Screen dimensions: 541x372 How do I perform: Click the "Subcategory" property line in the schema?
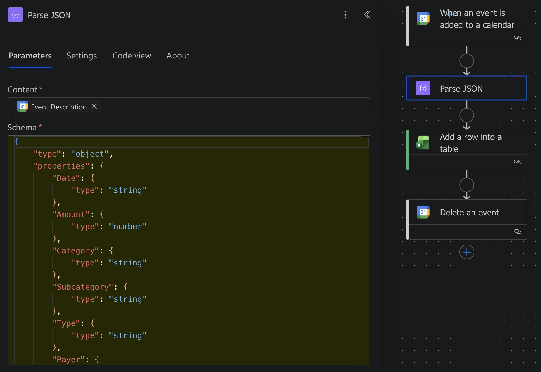click(x=90, y=287)
